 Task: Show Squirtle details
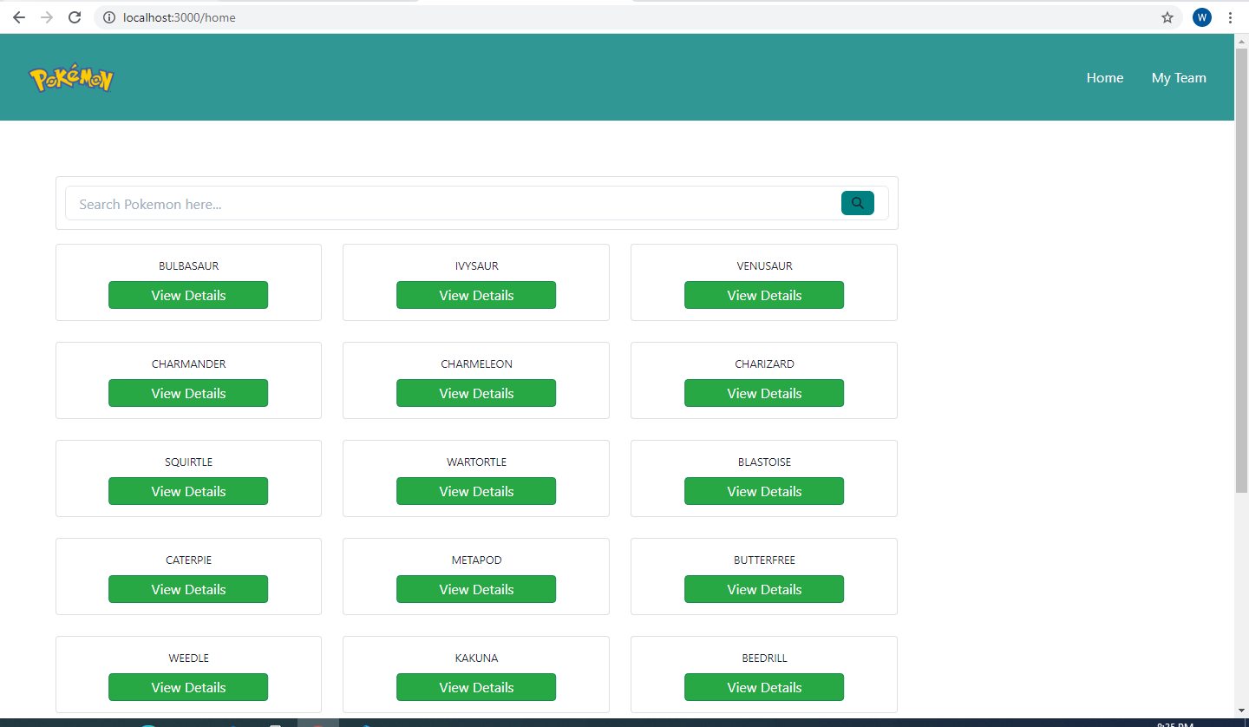pos(188,491)
